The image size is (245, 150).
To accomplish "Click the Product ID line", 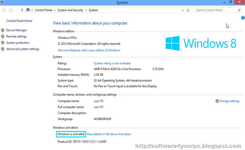I will click(82, 142).
